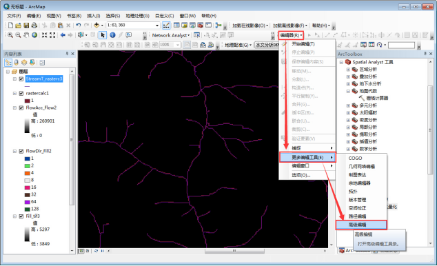
Task: Click the Fixed Zoom Out icon
Action: click(x=52, y=35)
